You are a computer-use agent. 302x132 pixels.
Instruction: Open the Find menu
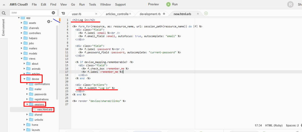53,5
